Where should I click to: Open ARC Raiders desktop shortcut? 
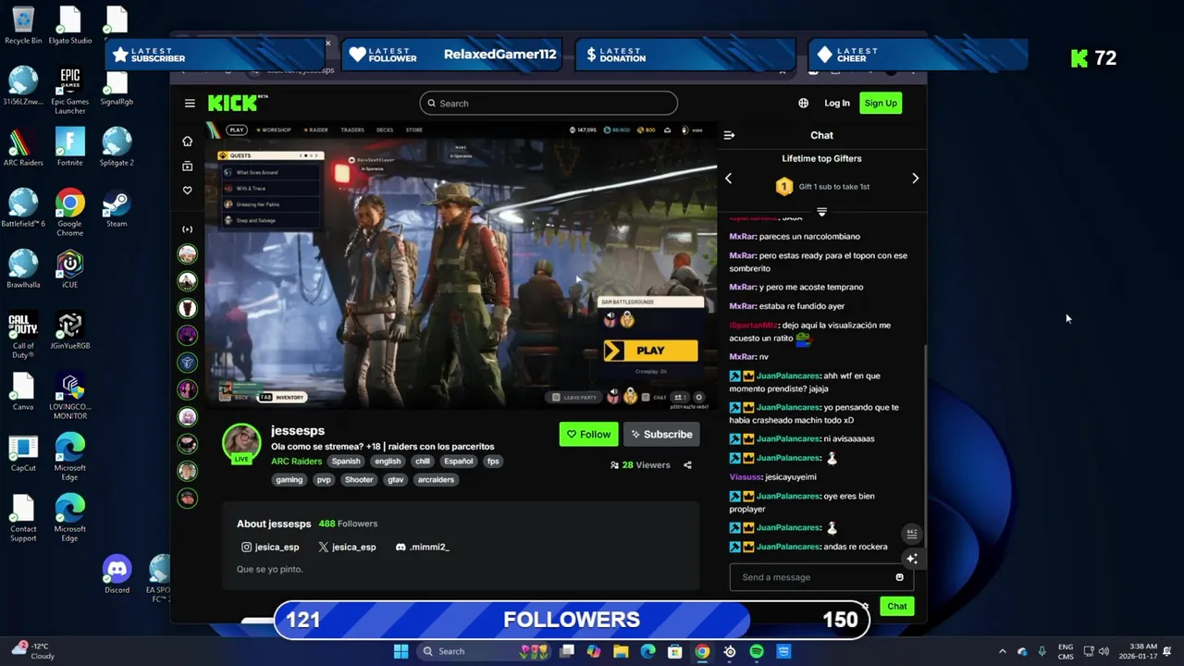[x=23, y=147]
